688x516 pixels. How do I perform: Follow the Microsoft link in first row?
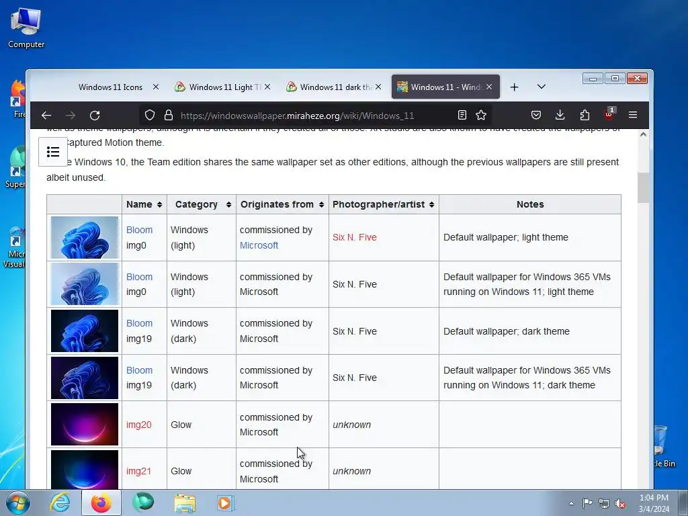coord(259,245)
